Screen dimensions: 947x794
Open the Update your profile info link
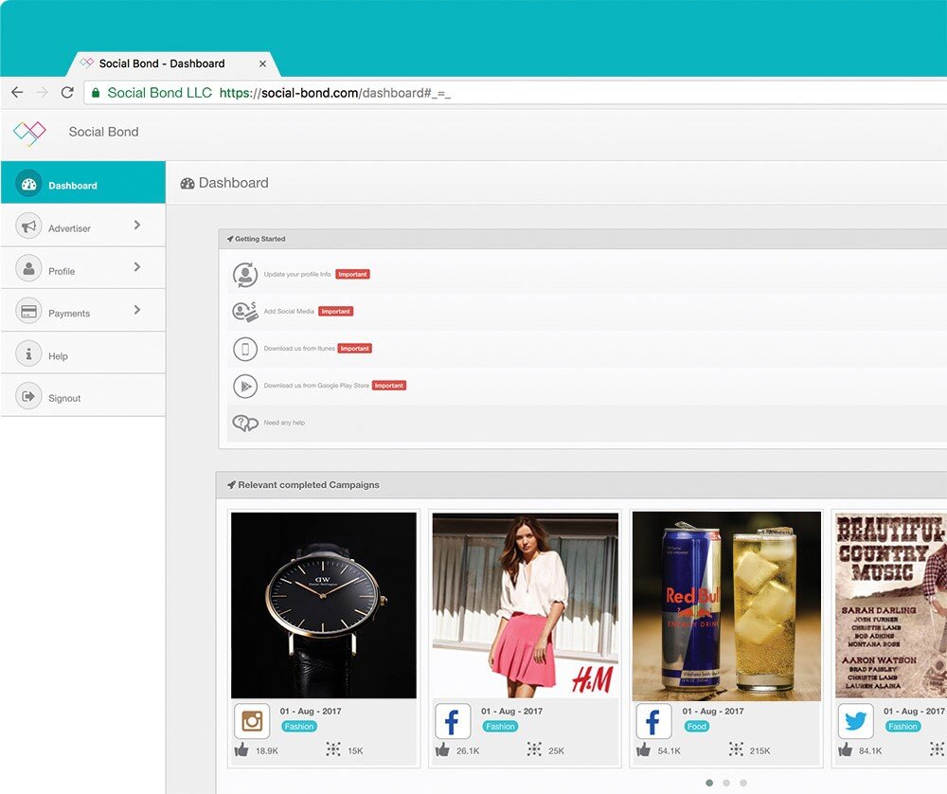point(297,275)
